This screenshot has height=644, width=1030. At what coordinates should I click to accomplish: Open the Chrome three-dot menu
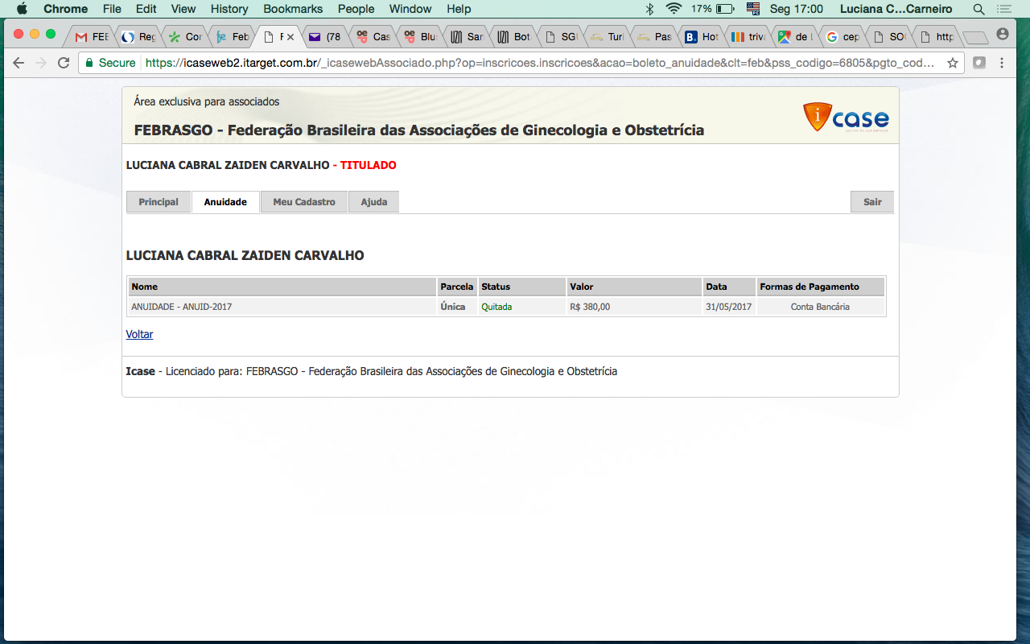[x=1002, y=63]
